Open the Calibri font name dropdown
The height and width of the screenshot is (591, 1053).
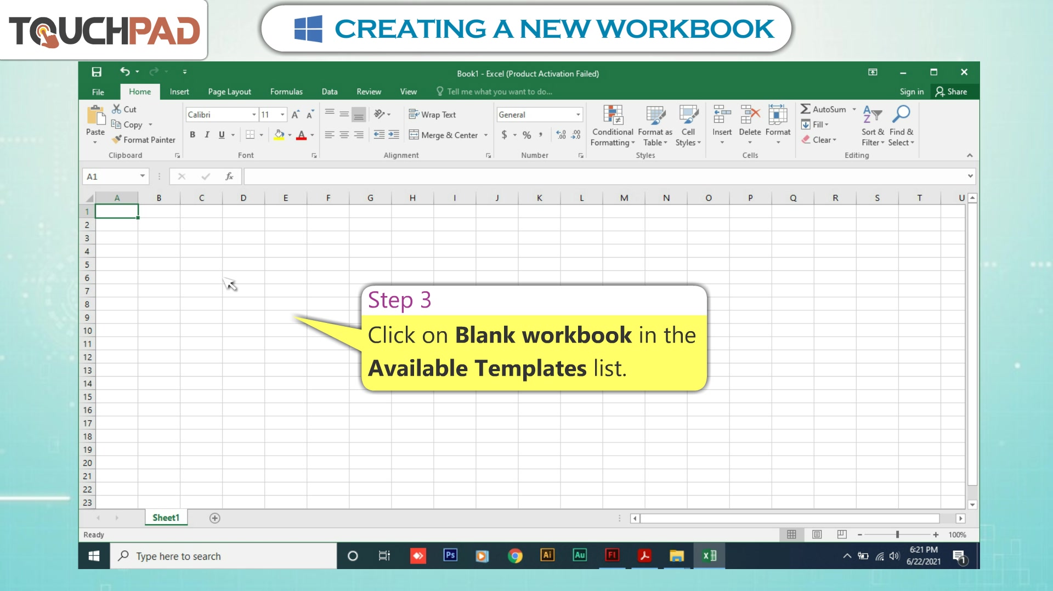click(254, 115)
